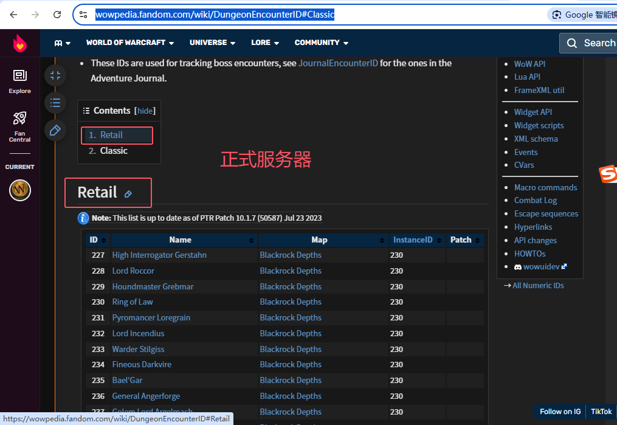Open FrameXML util link
This screenshot has width=617, height=425.
click(539, 90)
